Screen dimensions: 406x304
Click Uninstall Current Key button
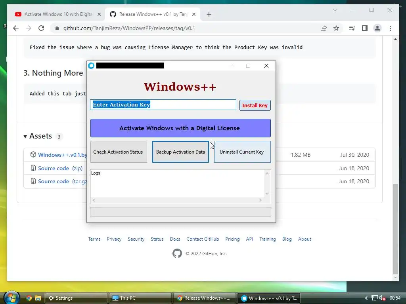[x=242, y=152]
